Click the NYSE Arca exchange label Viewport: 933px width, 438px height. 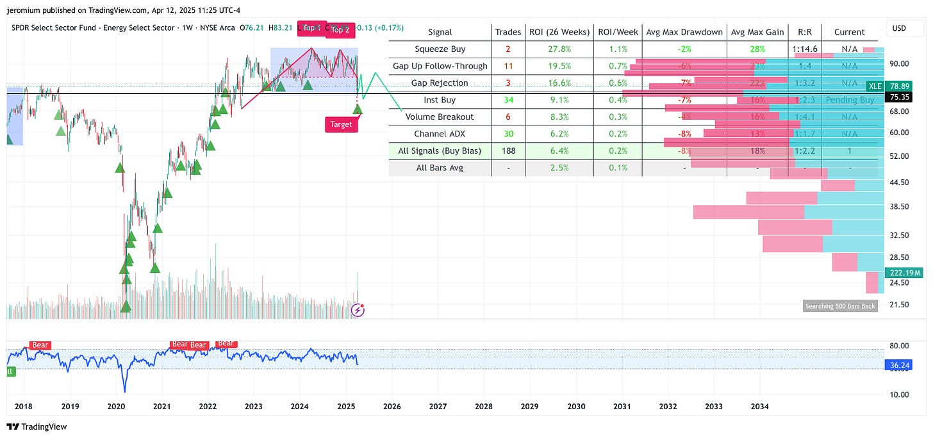[x=218, y=28]
